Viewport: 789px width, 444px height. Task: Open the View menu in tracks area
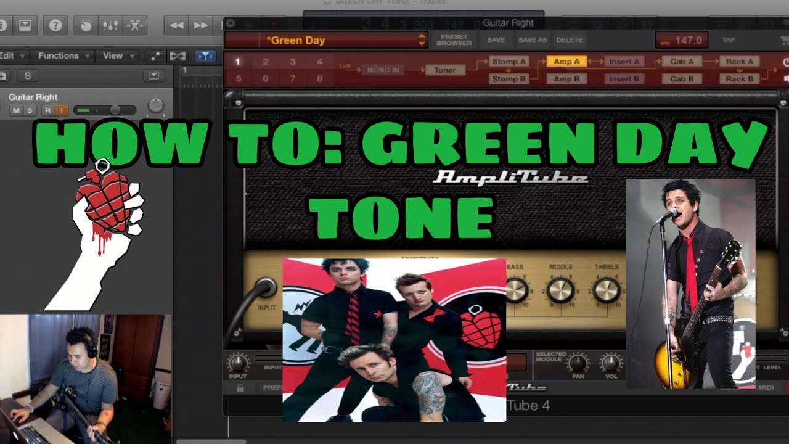[118, 55]
